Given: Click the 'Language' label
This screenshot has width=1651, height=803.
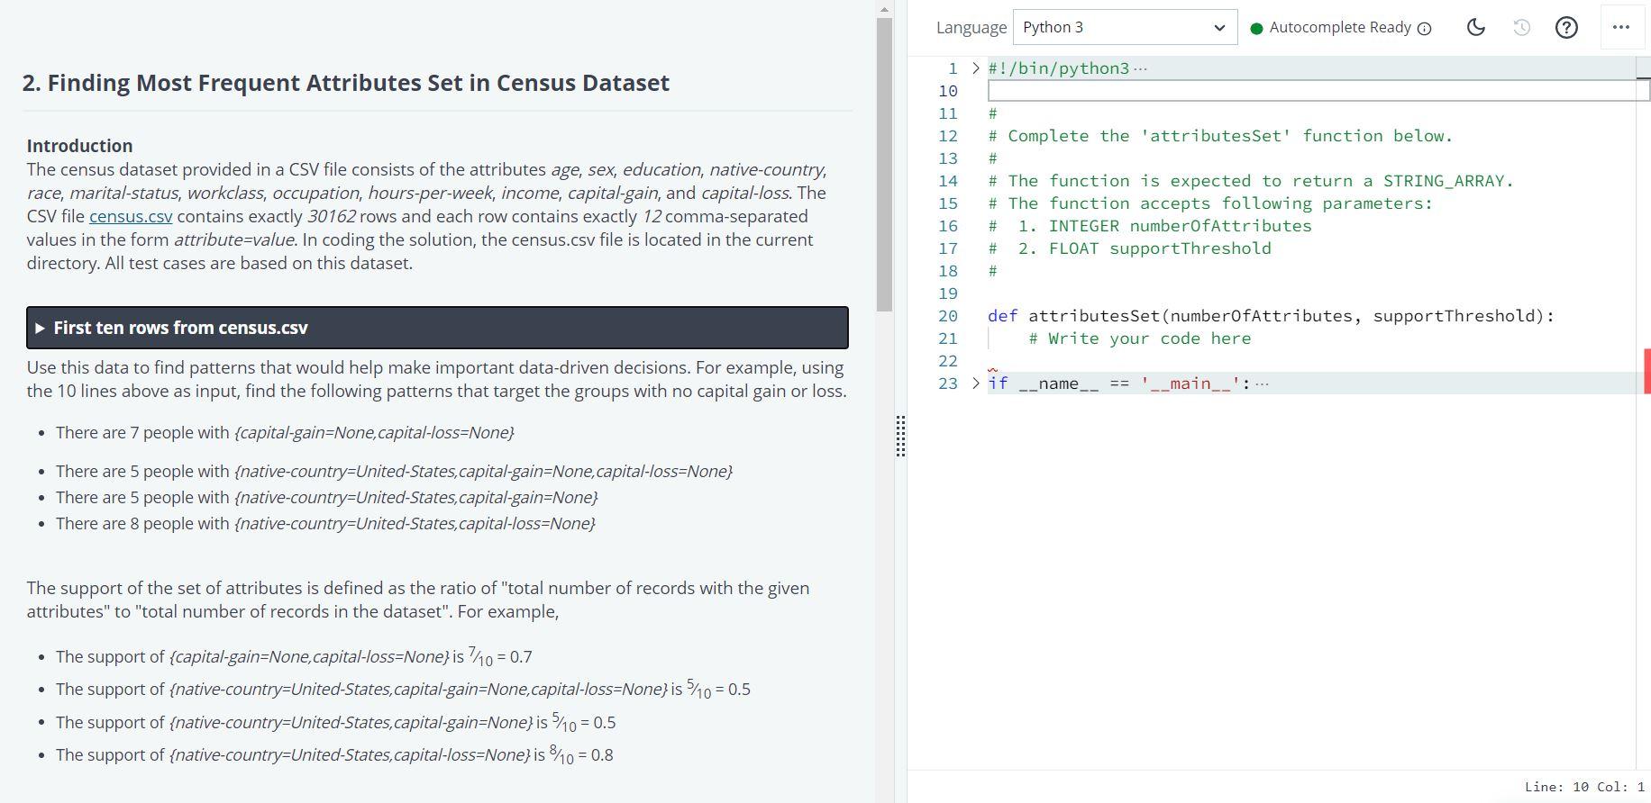Looking at the screenshot, I should [971, 27].
